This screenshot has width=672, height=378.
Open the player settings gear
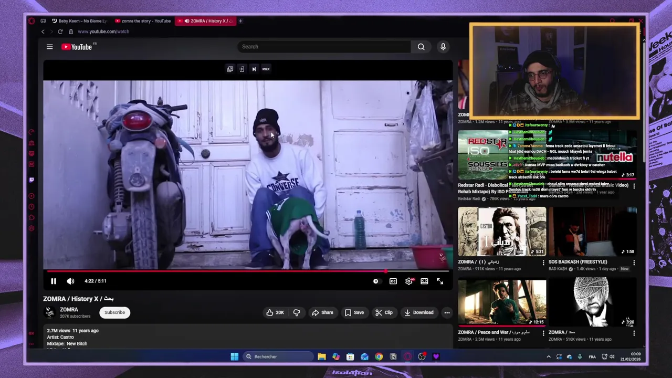pyautogui.click(x=409, y=281)
